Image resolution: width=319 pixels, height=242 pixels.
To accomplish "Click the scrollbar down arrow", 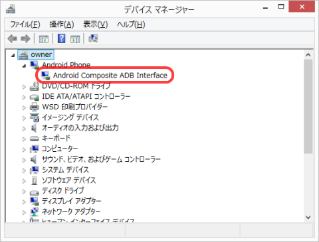I will 308,217.
